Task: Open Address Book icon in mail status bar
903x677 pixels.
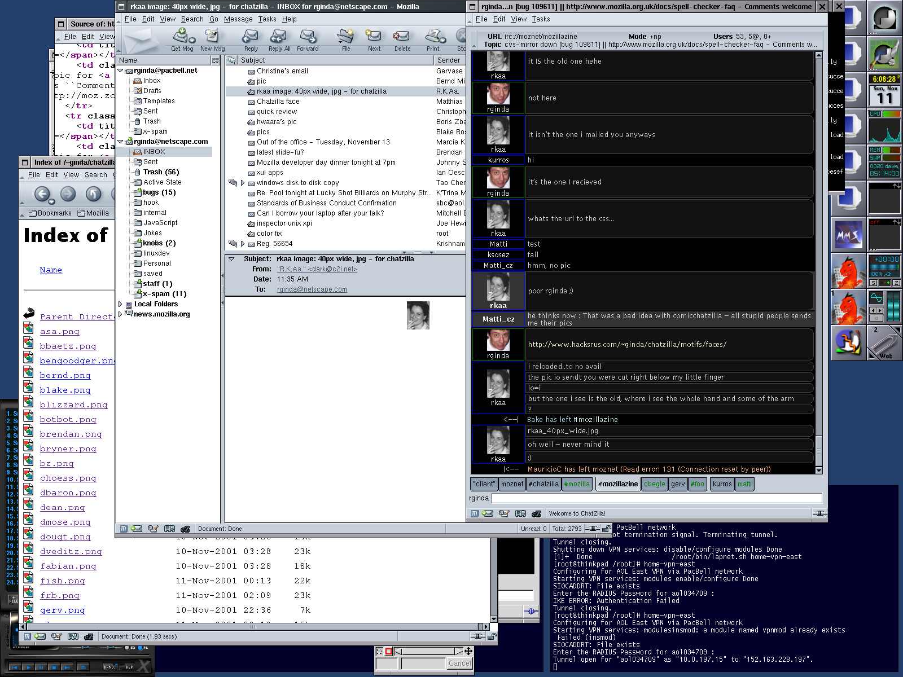Action: click(x=169, y=529)
